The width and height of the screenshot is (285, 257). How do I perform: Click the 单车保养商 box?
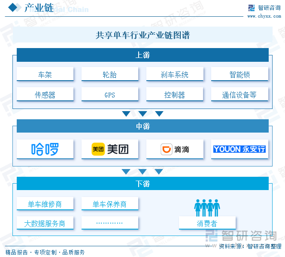(x=110, y=204)
